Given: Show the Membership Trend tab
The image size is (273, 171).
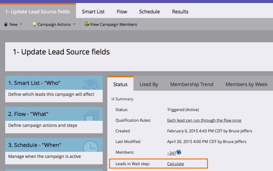Looking at the screenshot, I should (192, 84).
